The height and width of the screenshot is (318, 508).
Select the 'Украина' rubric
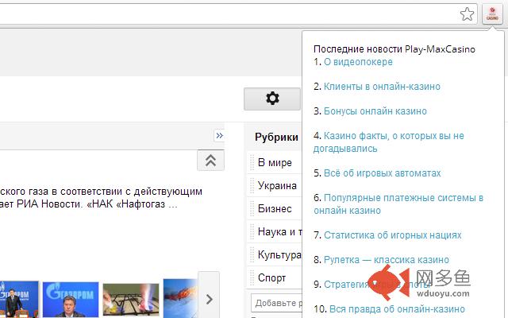click(277, 185)
